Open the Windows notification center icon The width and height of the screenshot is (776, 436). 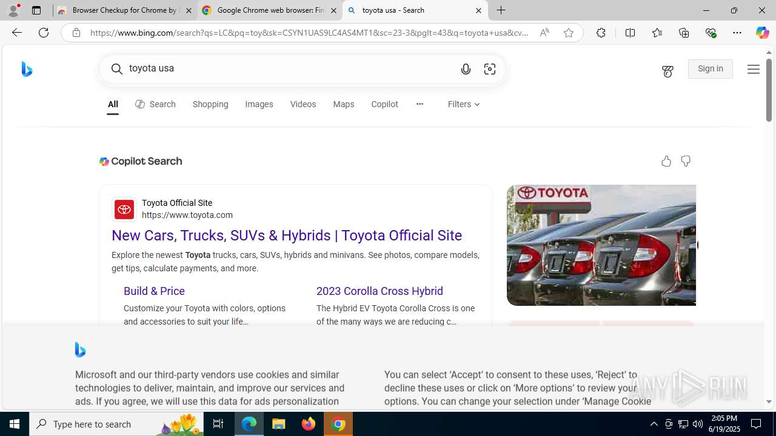(x=756, y=424)
